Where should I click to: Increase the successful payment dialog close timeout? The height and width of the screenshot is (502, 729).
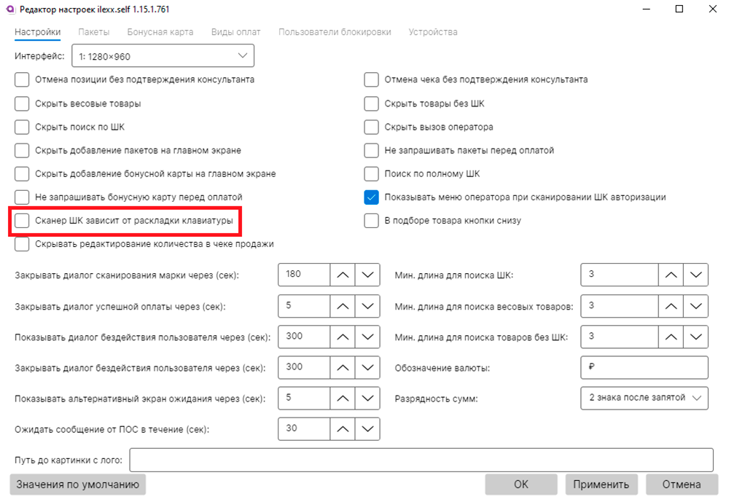point(343,306)
